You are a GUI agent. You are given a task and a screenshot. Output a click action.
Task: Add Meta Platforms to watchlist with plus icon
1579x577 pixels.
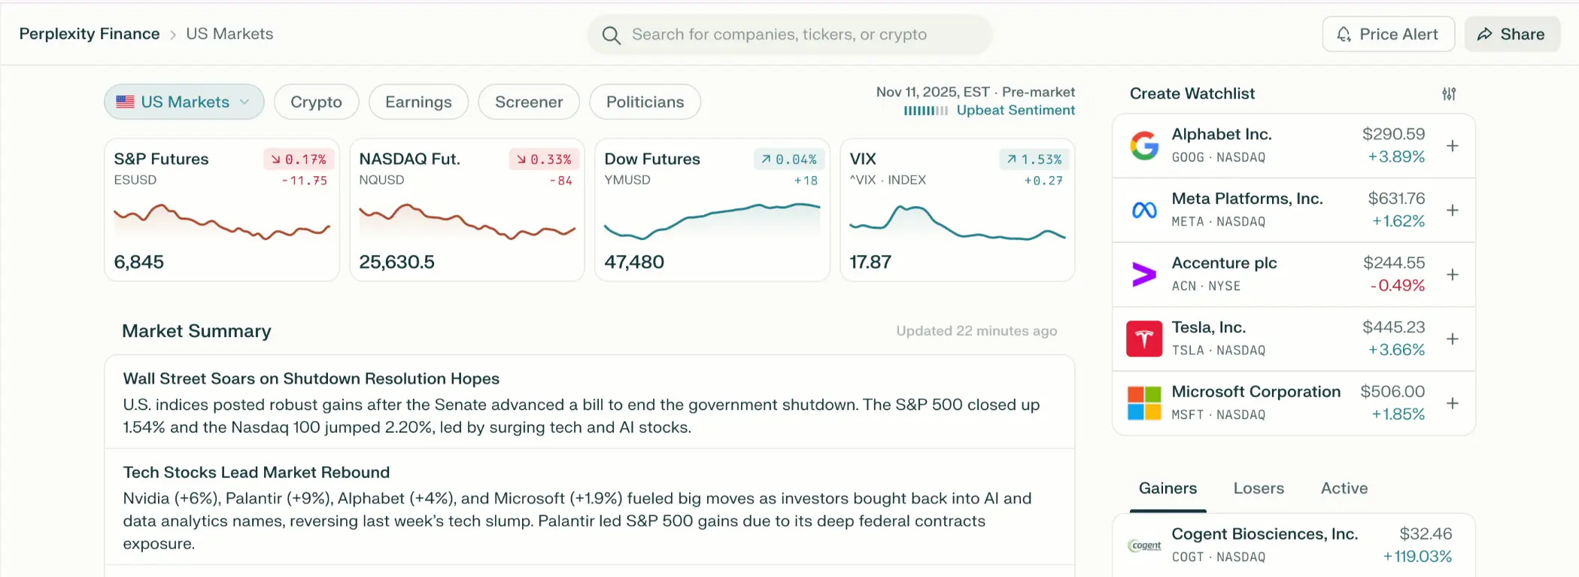pyautogui.click(x=1453, y=210)
